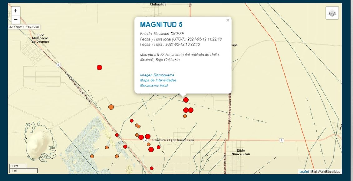Open the Mapa de Intensidades link
This screenshot has height=181, width=353.
(158, 80)
